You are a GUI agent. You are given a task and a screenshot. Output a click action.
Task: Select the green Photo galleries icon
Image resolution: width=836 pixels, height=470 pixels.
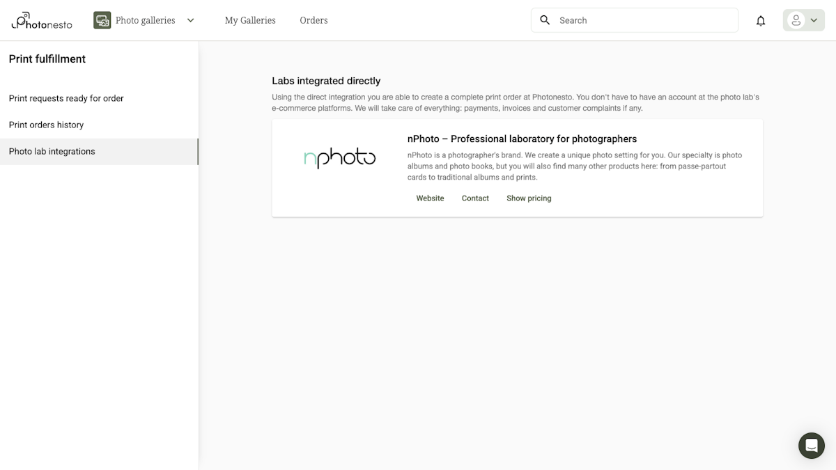102,20
